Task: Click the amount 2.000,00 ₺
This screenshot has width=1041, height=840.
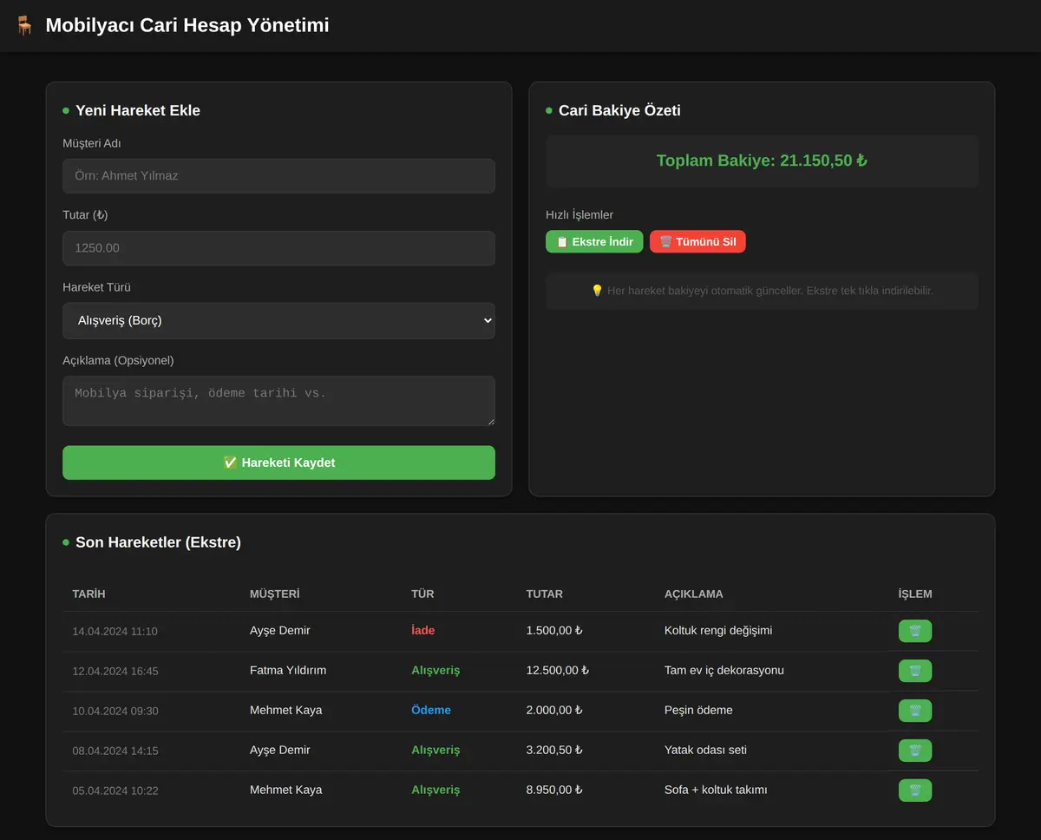Action: click(x=553, y=710)
